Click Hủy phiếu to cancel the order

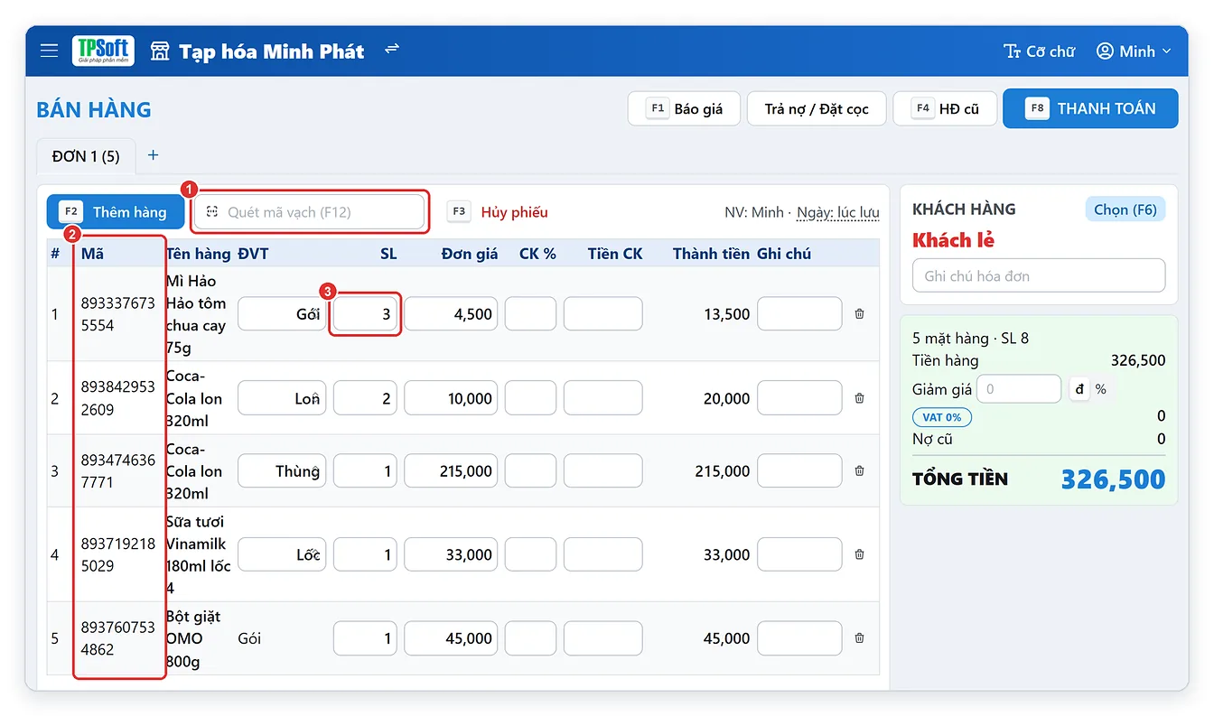[514, 212]
